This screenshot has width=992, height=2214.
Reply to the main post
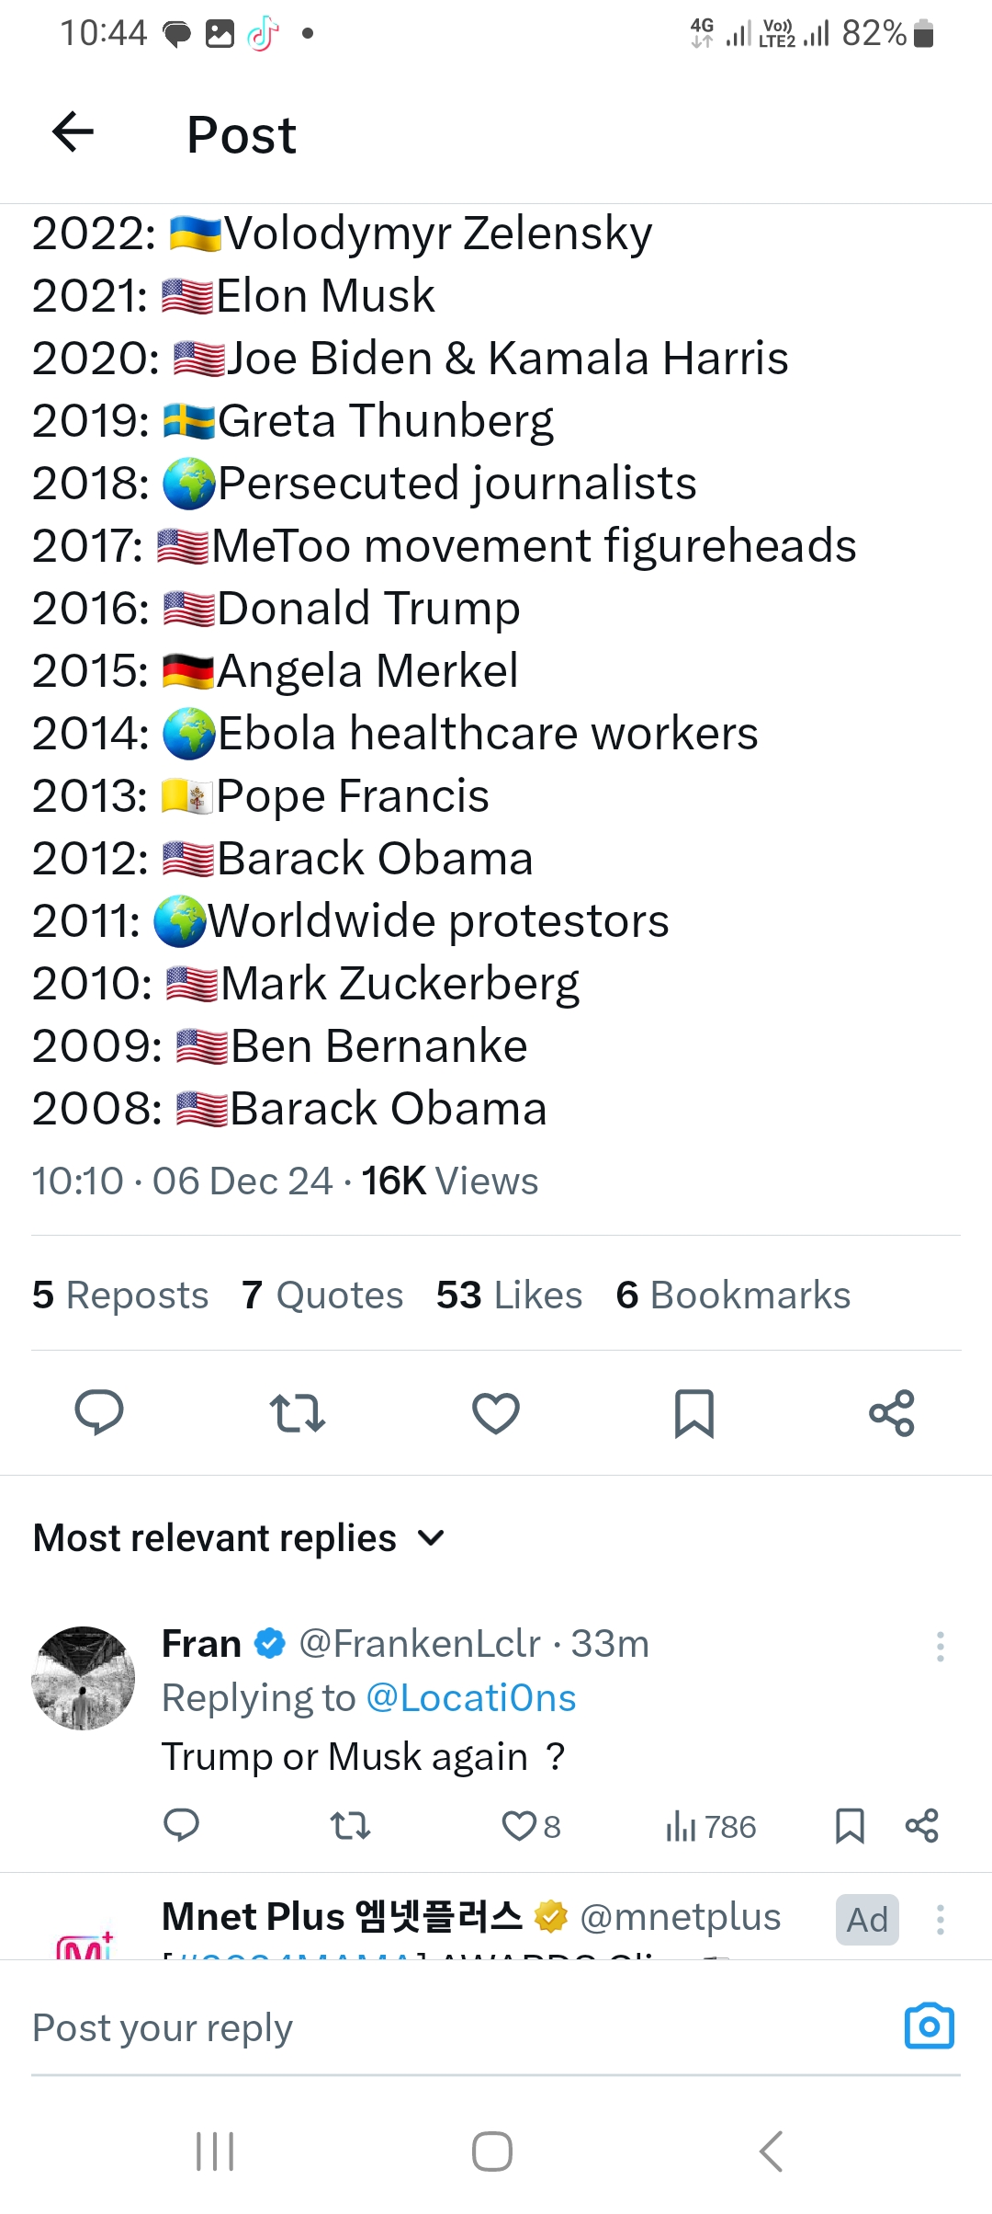click(x=99, y=1412)
